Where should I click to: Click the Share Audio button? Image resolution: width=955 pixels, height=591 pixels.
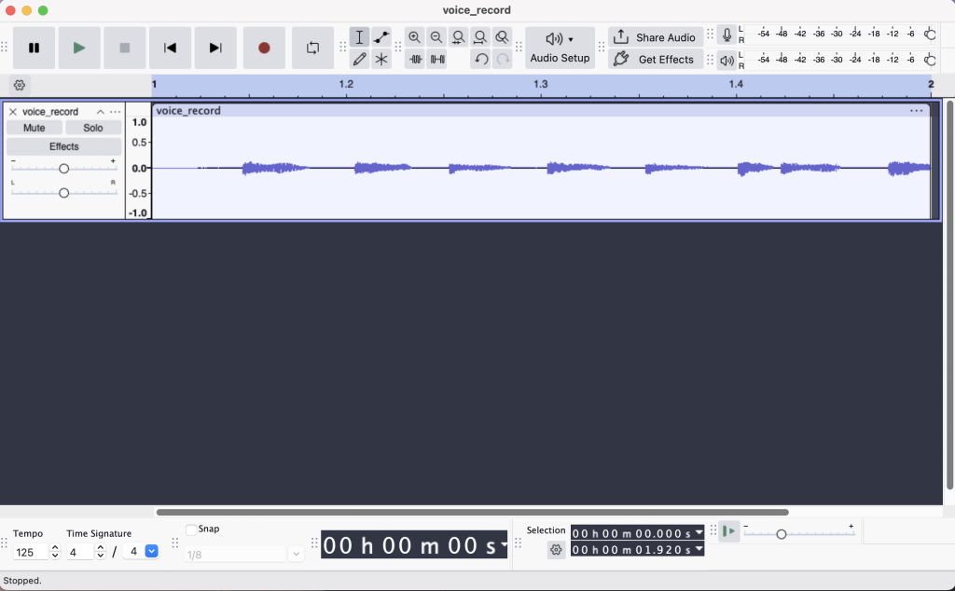tap(656, 37)
